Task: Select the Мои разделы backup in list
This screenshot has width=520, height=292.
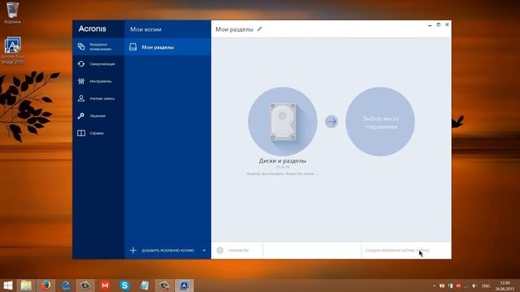Action: (168, 47)
